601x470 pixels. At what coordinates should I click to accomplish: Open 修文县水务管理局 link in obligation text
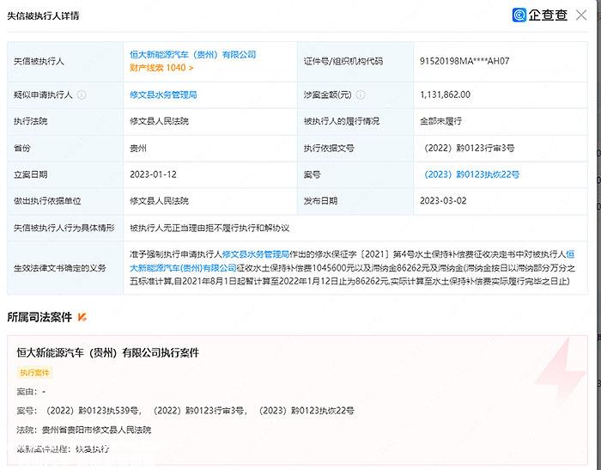256,254
